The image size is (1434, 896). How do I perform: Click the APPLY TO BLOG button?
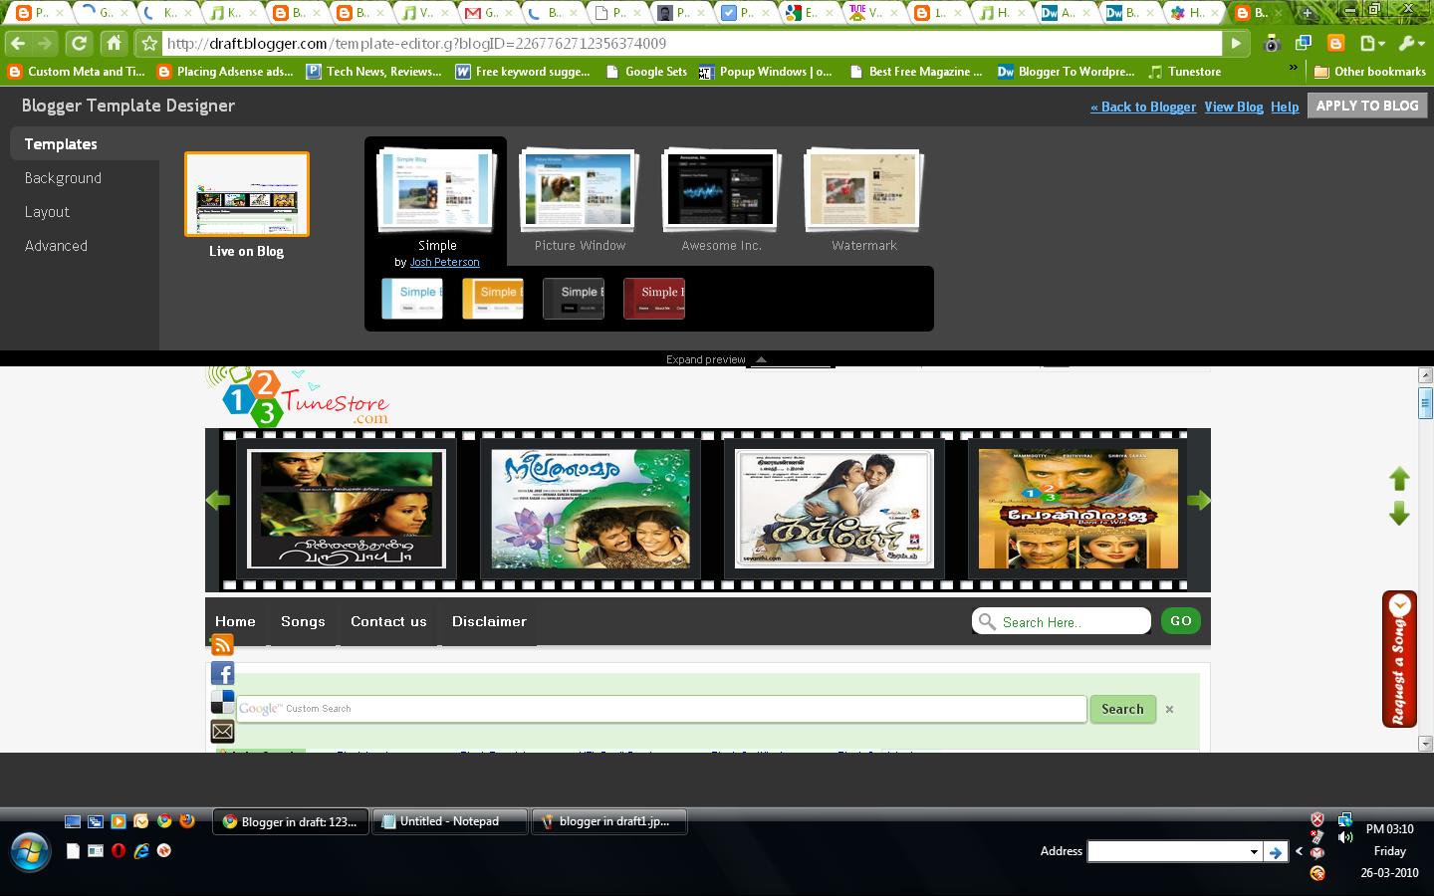click(1366, 106)
